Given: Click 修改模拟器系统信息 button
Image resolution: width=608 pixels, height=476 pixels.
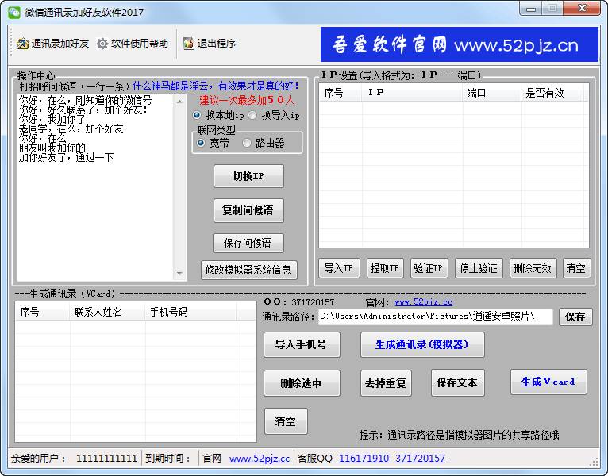Looking at the screenshot, I should click(x=249, y=270).
